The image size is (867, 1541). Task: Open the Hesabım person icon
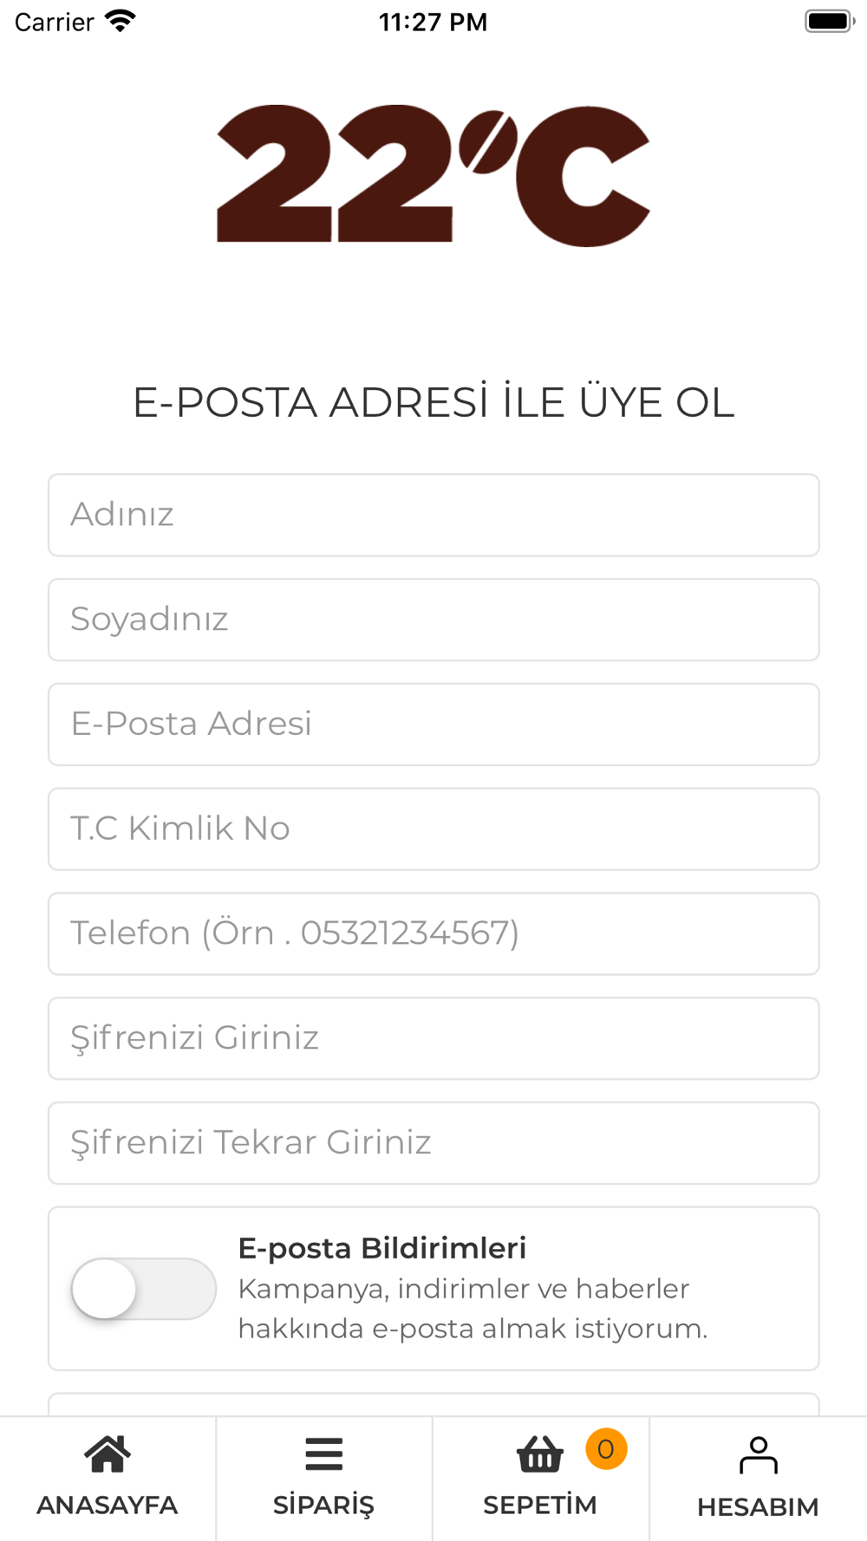[x=759, y=1455]
